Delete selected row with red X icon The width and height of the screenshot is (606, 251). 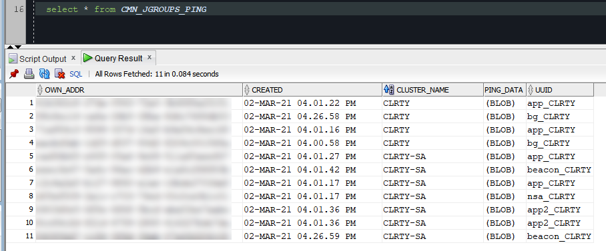tap(59, 74)
